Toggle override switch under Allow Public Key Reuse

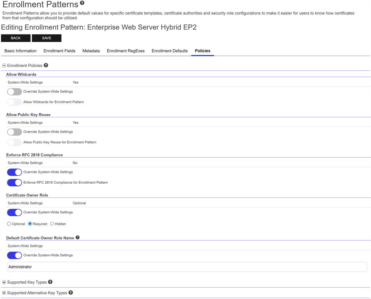[x=15, y=132]
